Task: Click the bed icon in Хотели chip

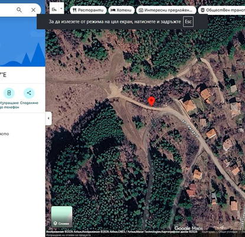Action: click(x=113, y=10)
